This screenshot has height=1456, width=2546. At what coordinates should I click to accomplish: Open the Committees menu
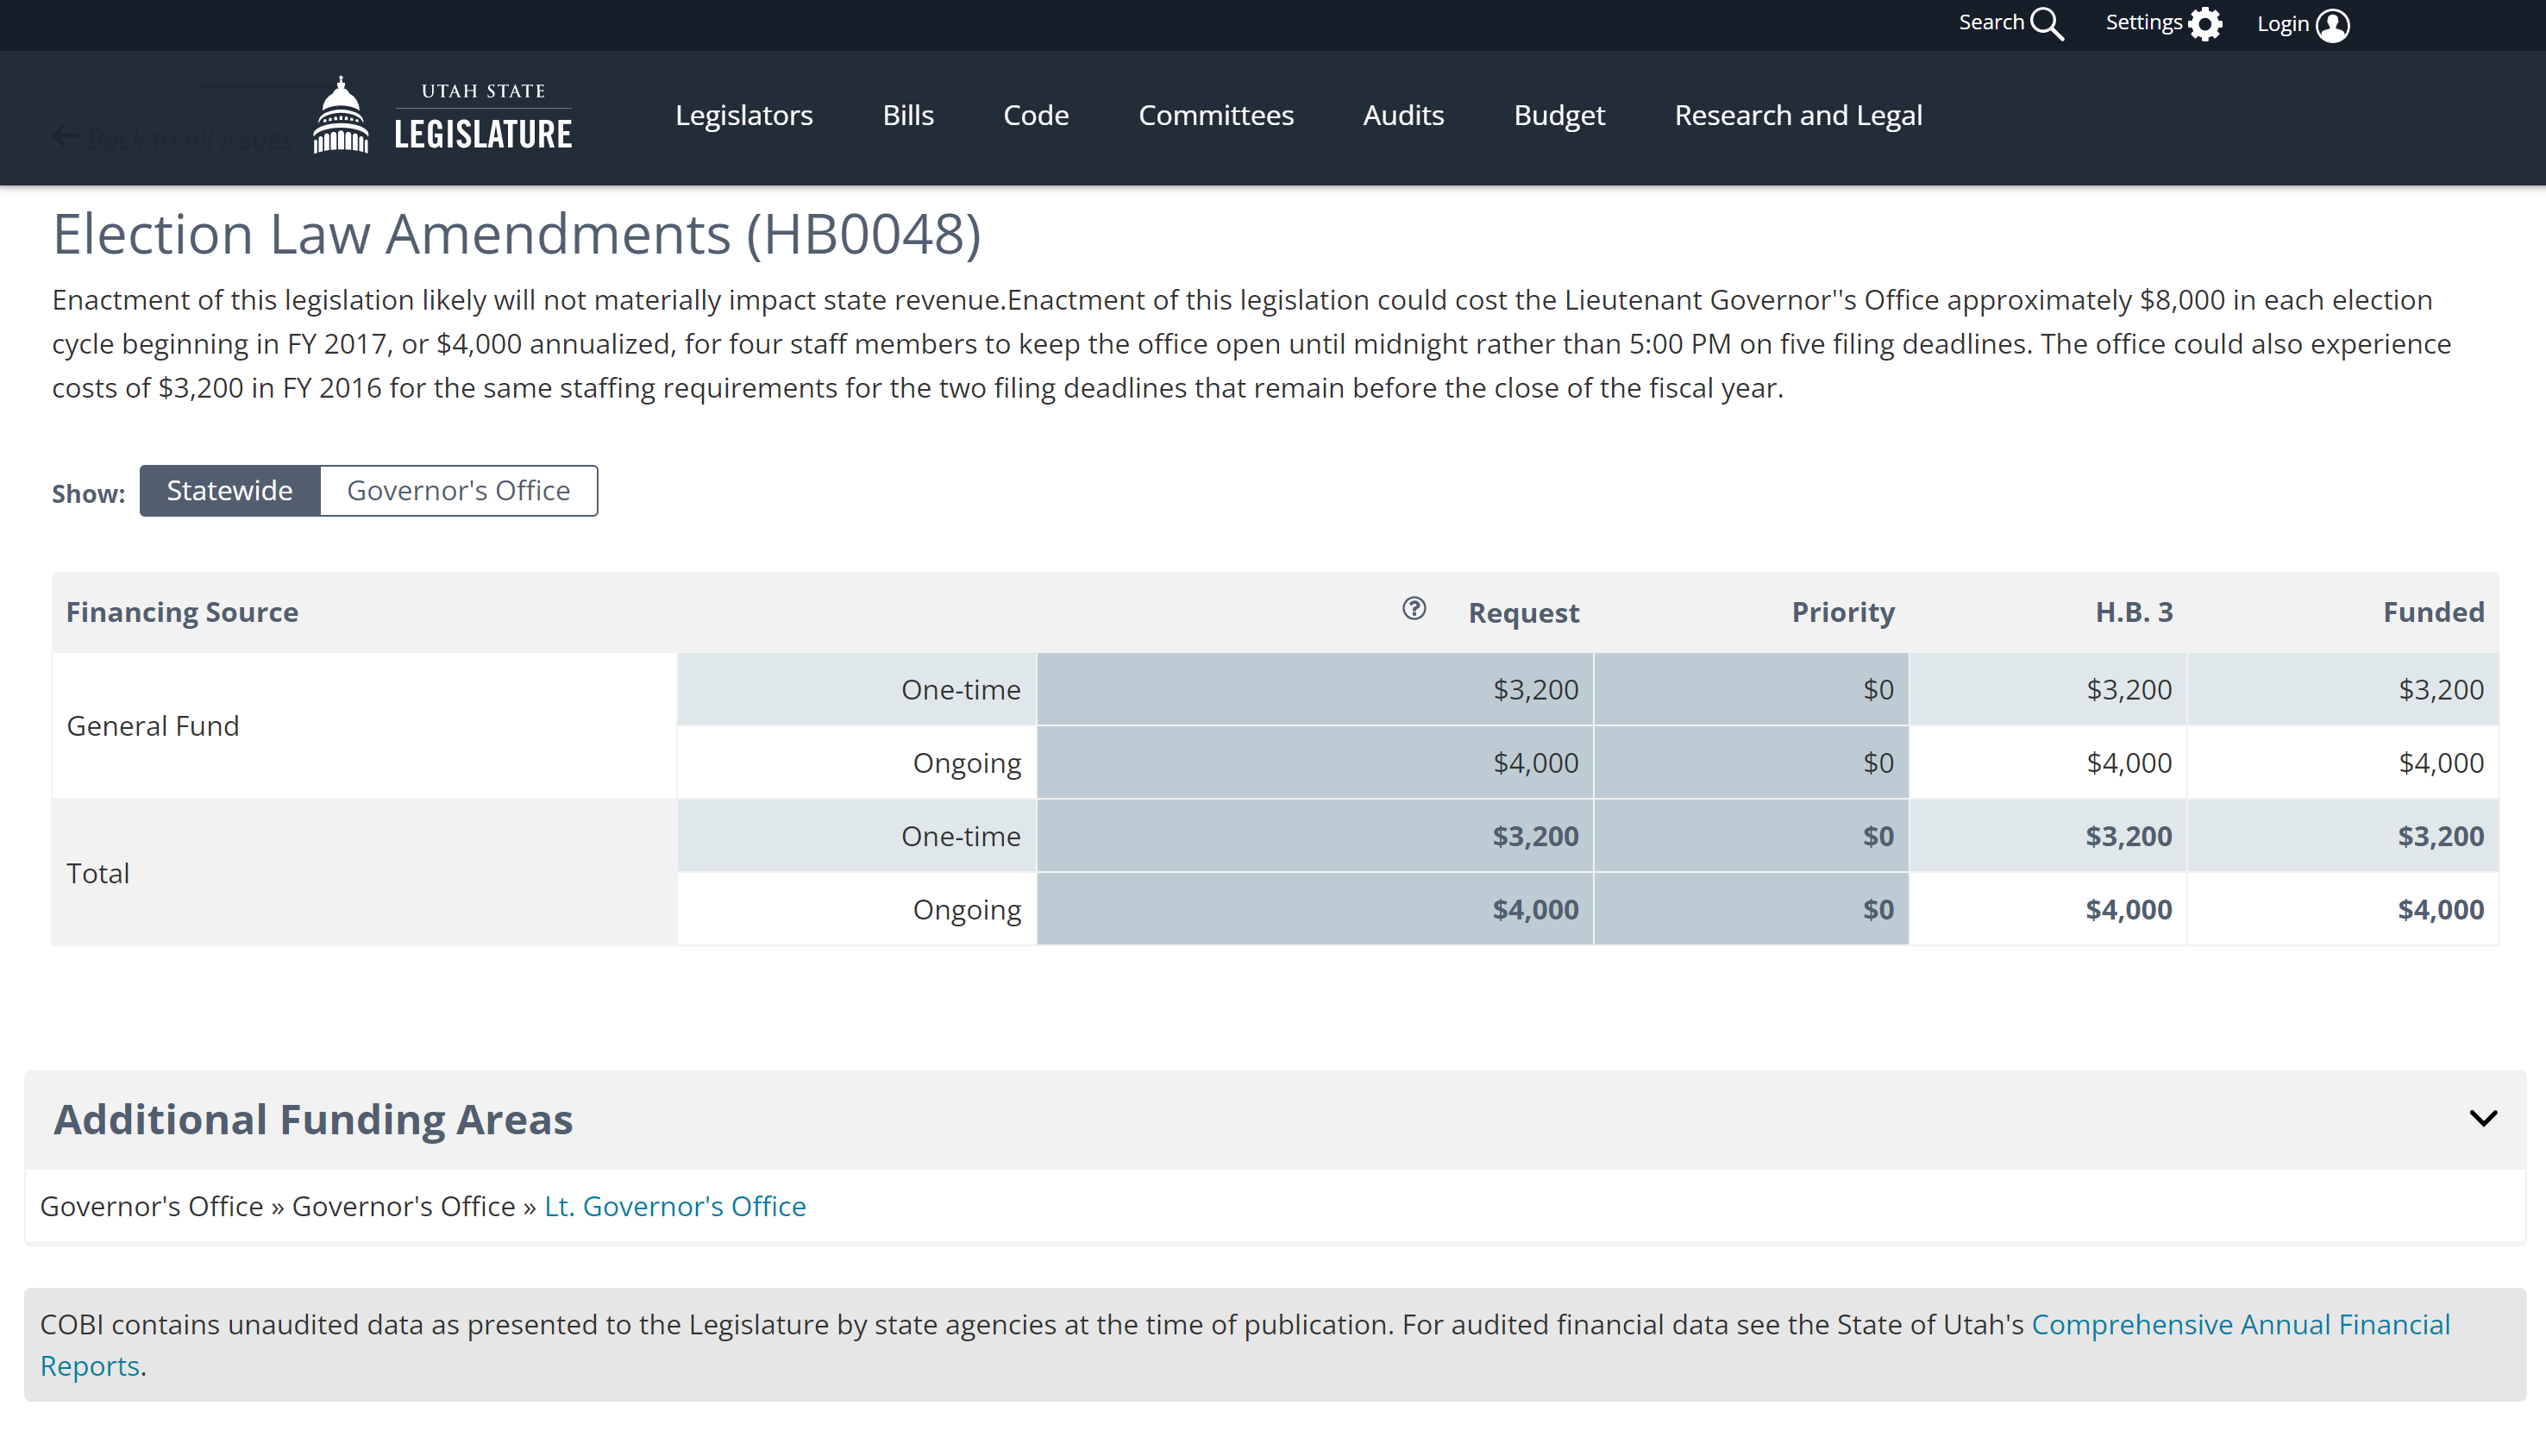coord(1215,116)
